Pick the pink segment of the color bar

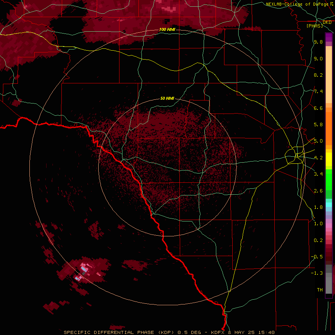(x=329, y=226)
